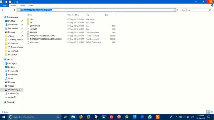Open the Home ribbon tab

tap(13, 5)
